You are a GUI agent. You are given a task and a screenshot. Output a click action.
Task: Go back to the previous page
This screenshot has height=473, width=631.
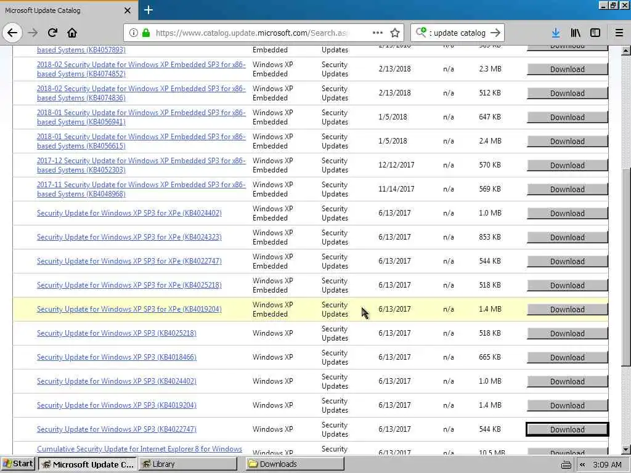12,33
